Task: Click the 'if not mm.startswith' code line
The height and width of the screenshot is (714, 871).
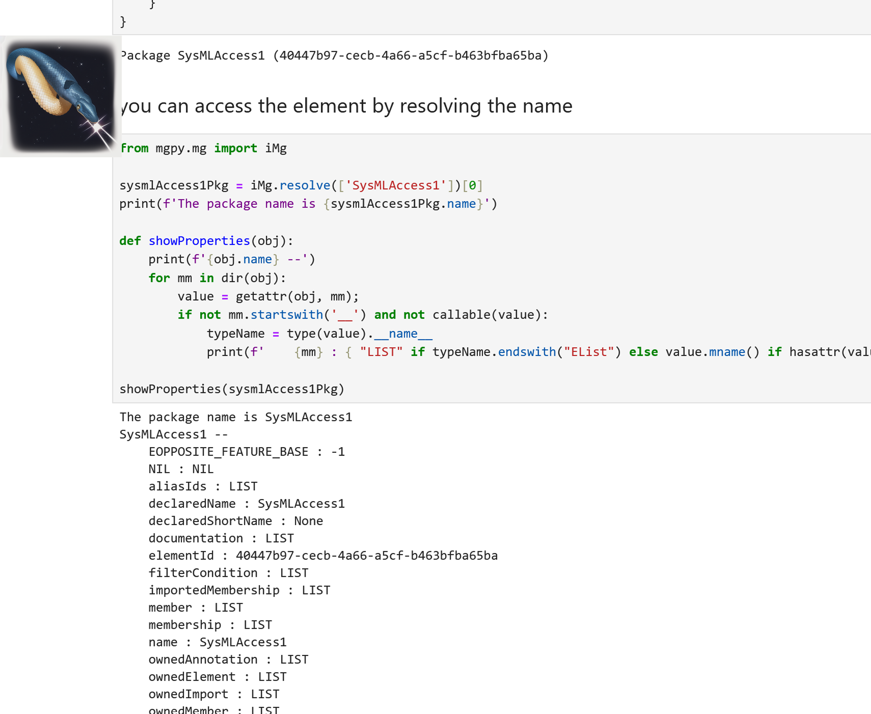Action: click(362, 315)
